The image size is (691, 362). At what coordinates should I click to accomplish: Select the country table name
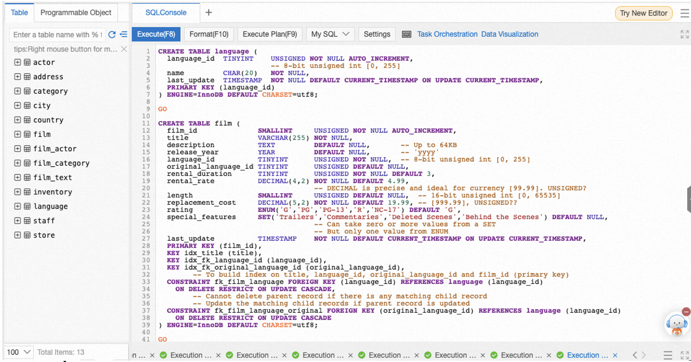pos(48,120)
